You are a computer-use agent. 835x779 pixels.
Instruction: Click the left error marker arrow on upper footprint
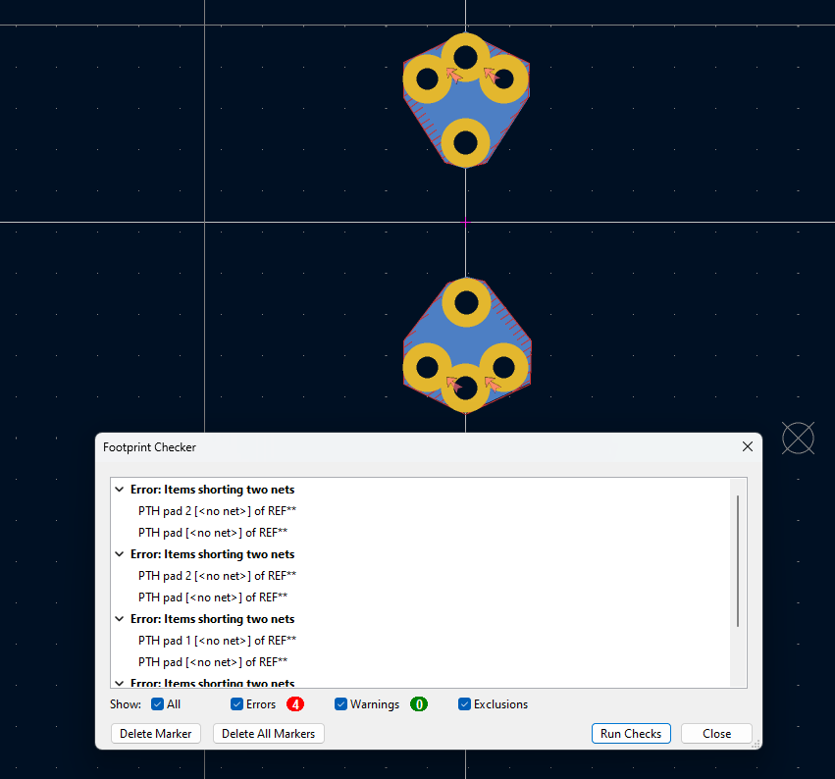click(454, 75)
